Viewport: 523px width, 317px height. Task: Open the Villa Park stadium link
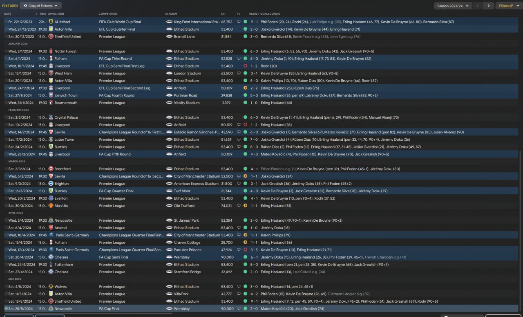coord(181,294)
